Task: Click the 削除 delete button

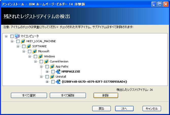Action: coord(106,96)
